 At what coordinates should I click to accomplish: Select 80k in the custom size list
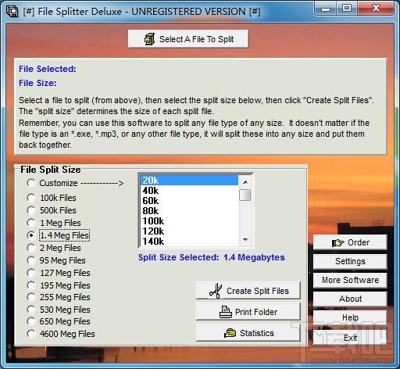click(189, 211)
